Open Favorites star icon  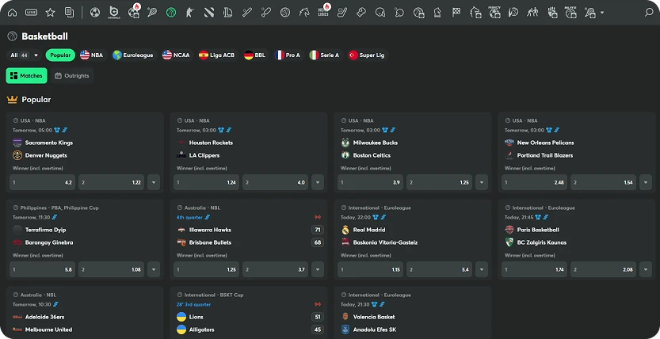click(x=51, y=13)
